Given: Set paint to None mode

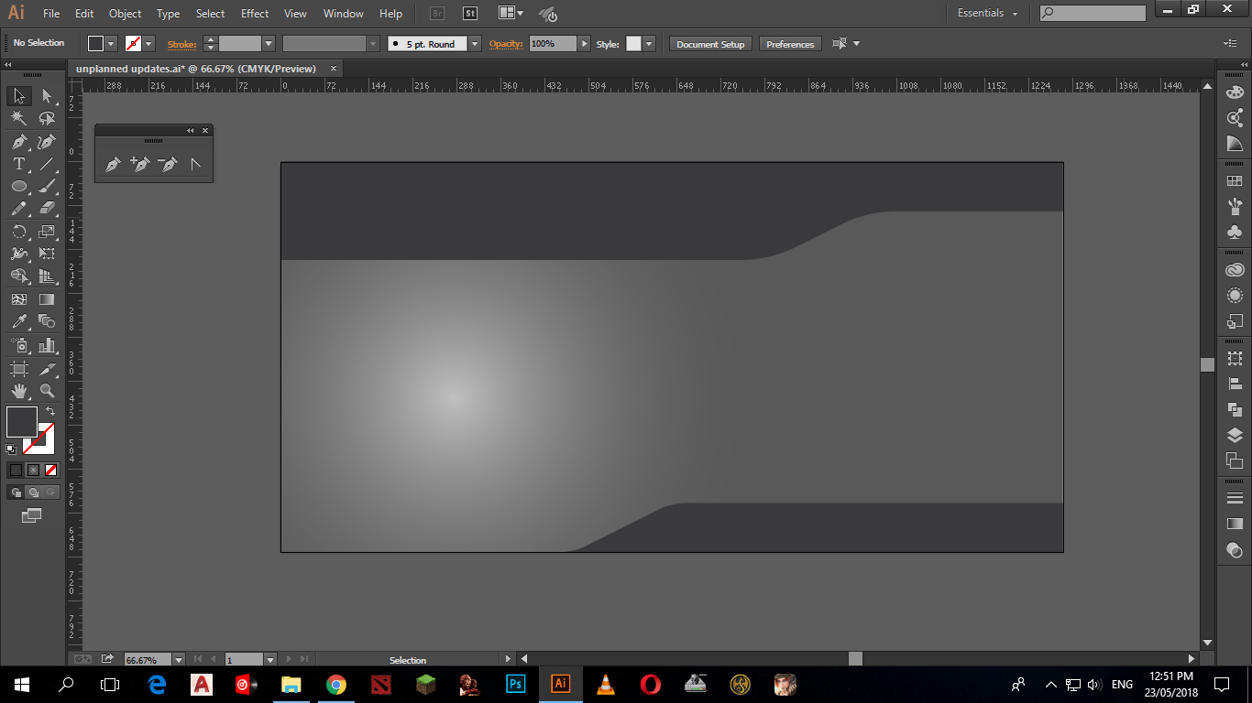Looking at the screenshot, I should coord(51,470).
